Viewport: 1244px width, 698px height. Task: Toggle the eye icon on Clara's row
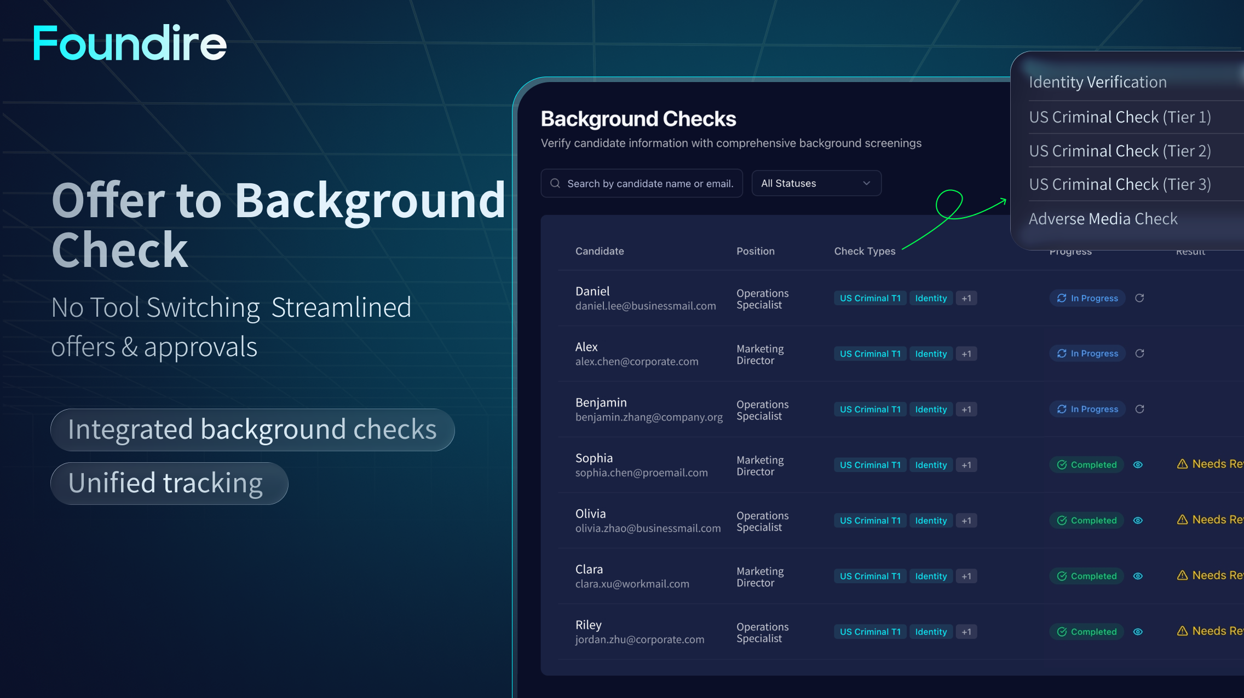pos(1138,576)
